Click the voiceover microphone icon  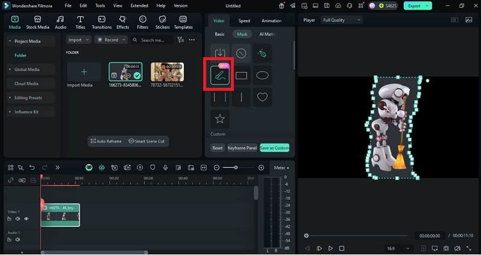coord(165,167)
